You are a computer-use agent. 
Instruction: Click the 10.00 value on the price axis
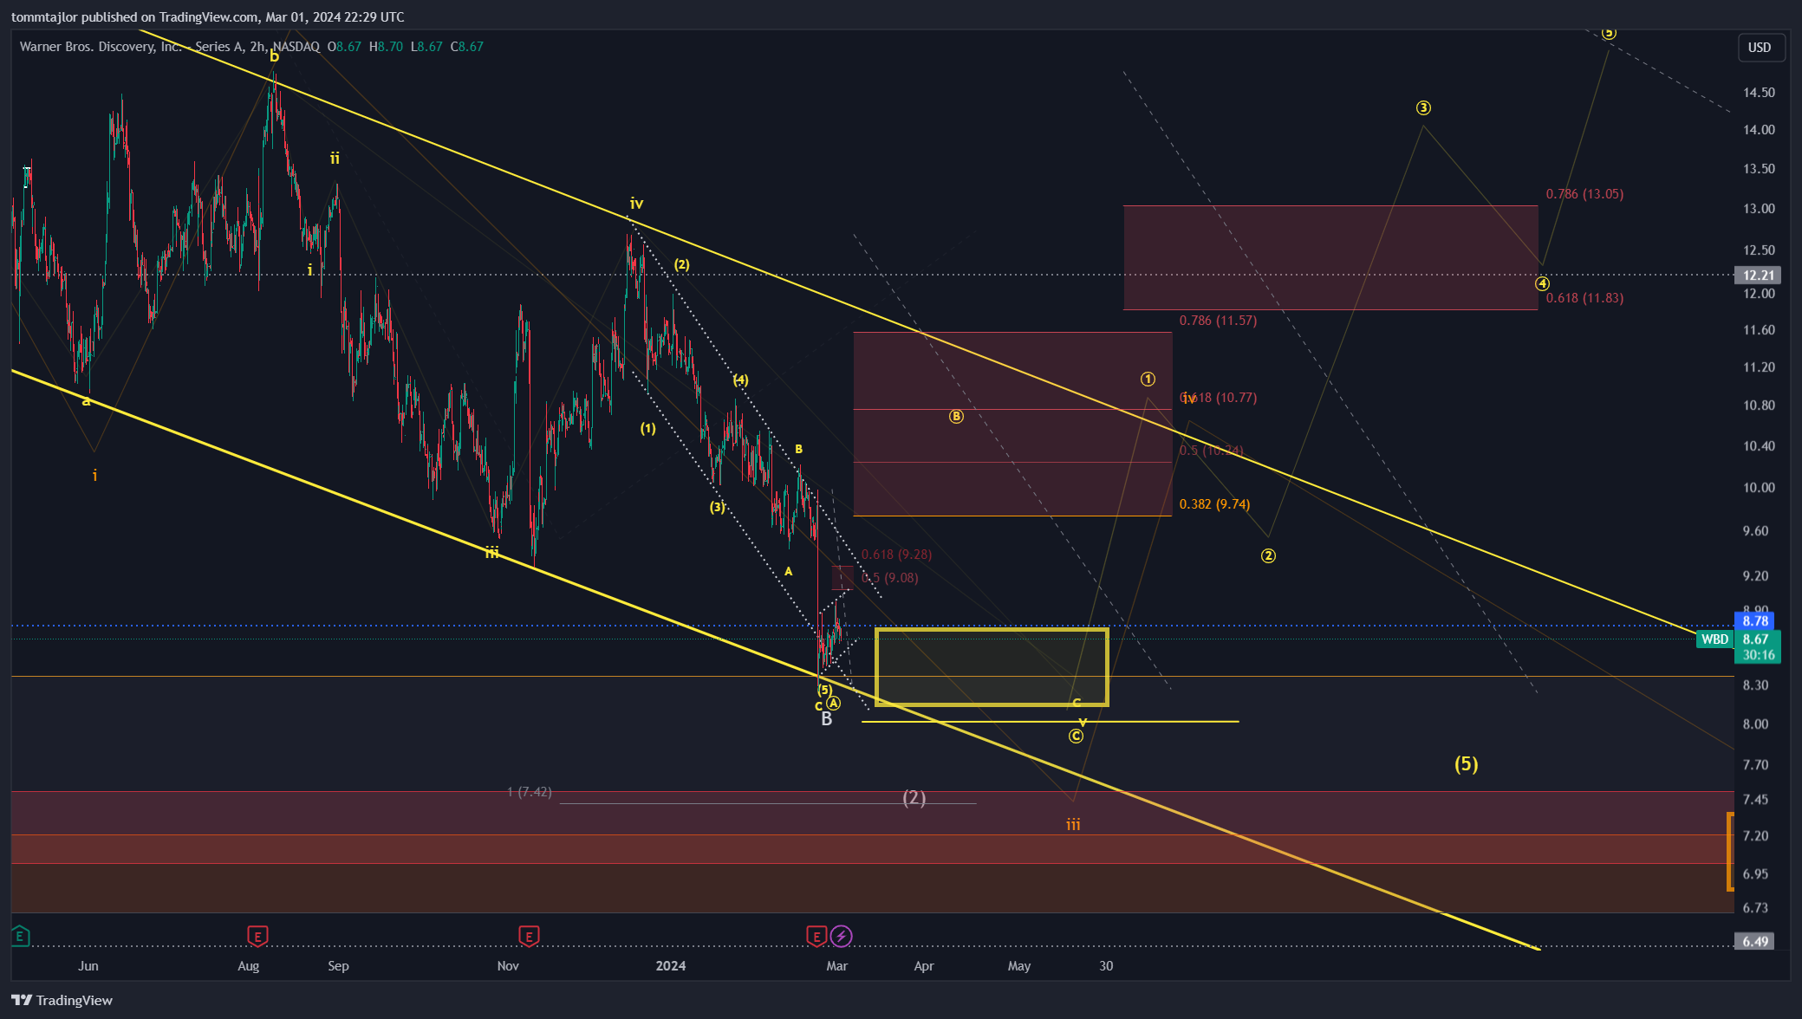coord(1759,488)
